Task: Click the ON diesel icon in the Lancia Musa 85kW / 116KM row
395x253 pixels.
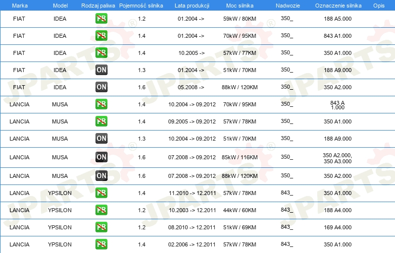Action: pos(101,157)
